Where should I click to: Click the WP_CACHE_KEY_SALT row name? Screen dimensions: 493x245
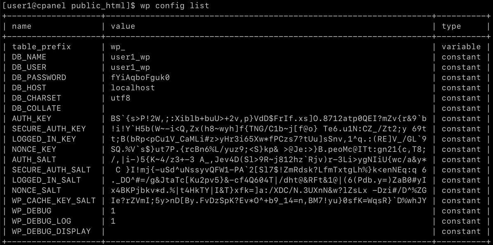(x=53, y=201)
